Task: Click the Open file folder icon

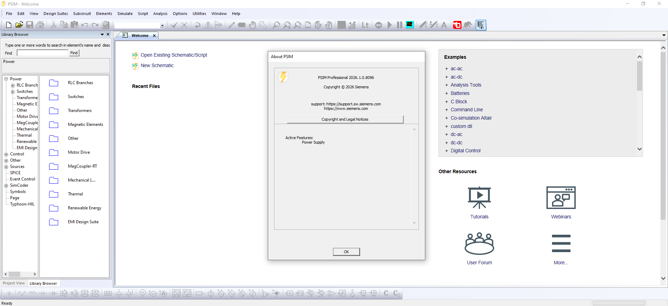Action: pyautogui.click(x=19, y=25)
